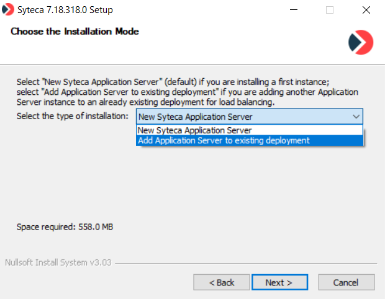Close the Syteca Setup window

pyautogui.click(x=366, y=10)
